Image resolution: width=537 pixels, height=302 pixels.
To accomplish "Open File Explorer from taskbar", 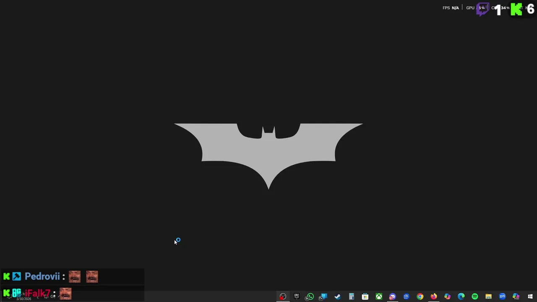I will [x=488, y=297].
